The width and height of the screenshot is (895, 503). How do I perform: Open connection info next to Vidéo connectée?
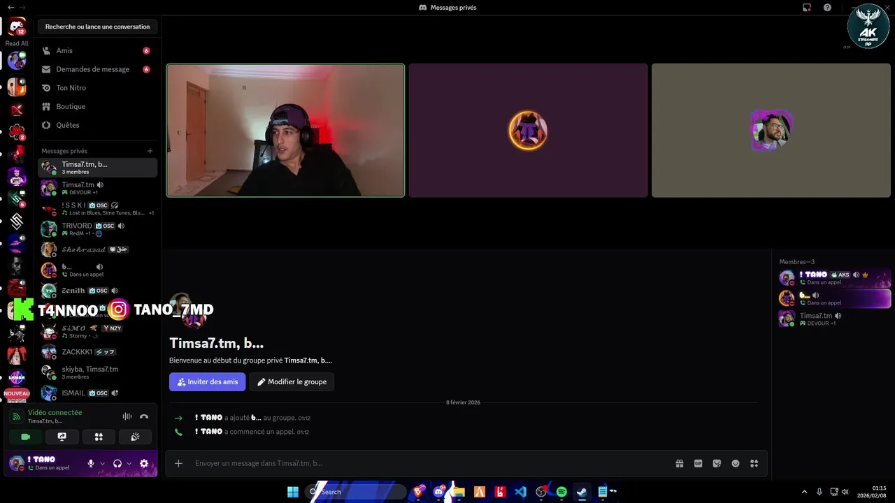click(17, 416)
